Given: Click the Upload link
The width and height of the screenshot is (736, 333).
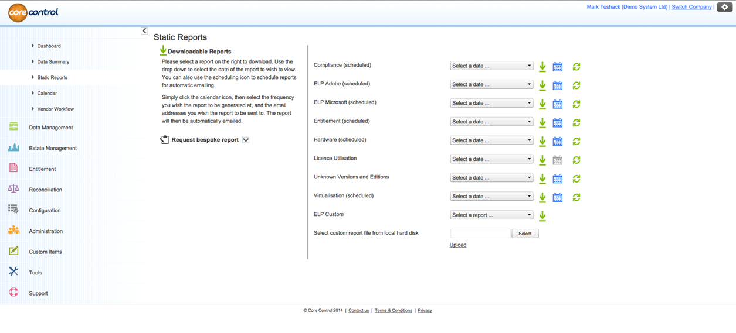Looking at the screenshot, I should pos(458,245).
